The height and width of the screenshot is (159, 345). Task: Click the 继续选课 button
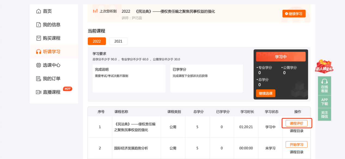click(x=265, y=93)
